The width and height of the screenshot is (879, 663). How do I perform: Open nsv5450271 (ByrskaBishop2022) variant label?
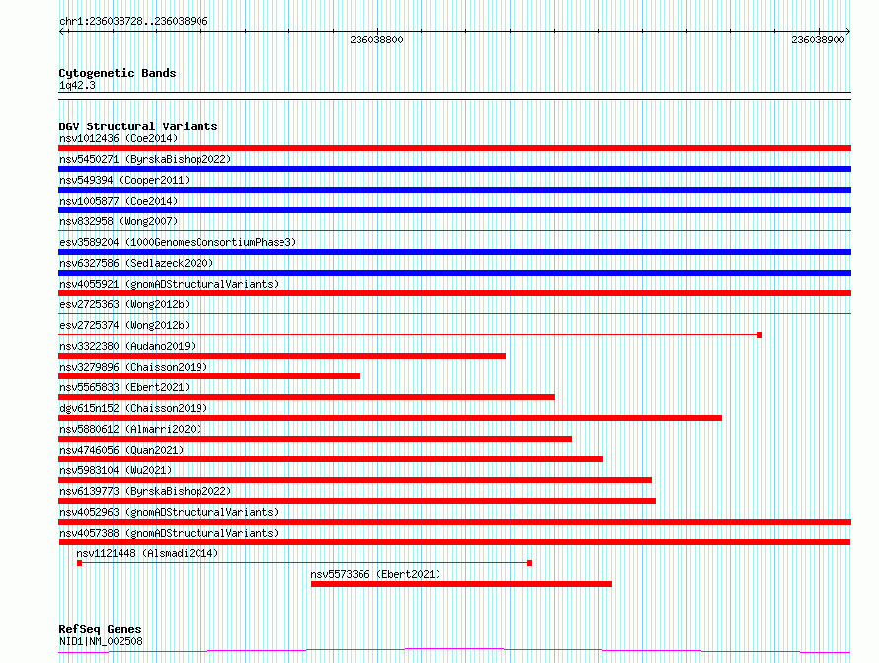point(145,159)
